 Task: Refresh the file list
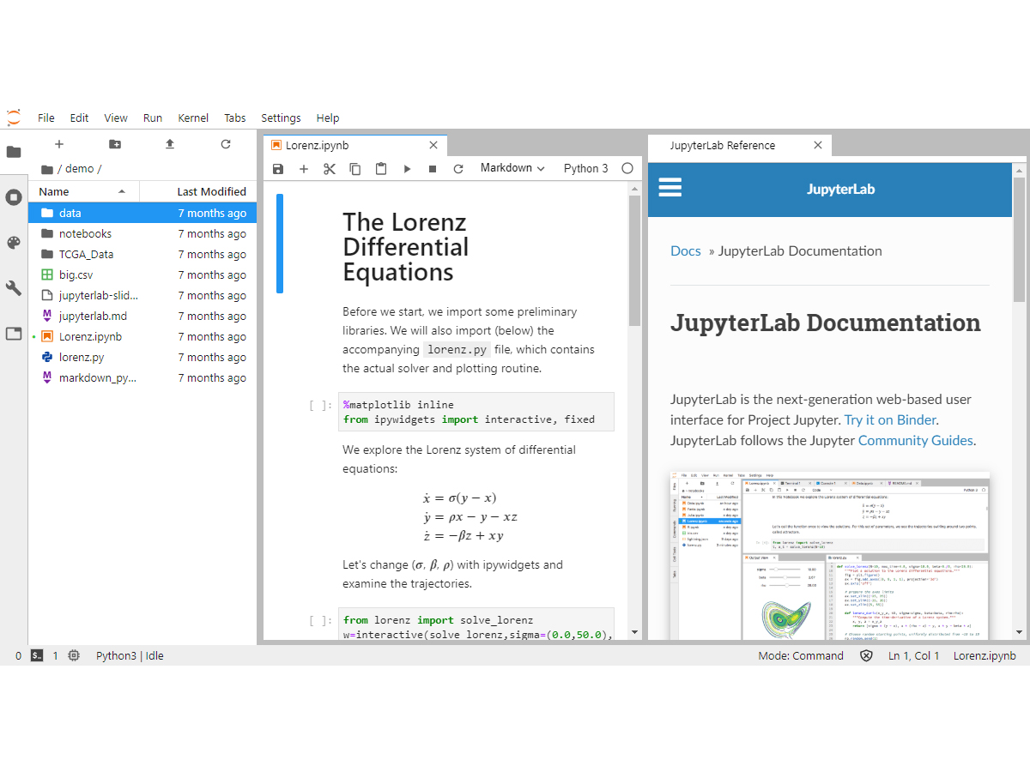coord(226,144)
